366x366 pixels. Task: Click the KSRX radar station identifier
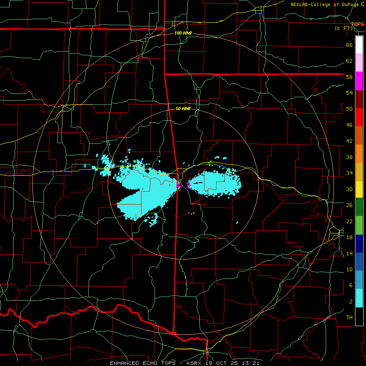(195, 363)
